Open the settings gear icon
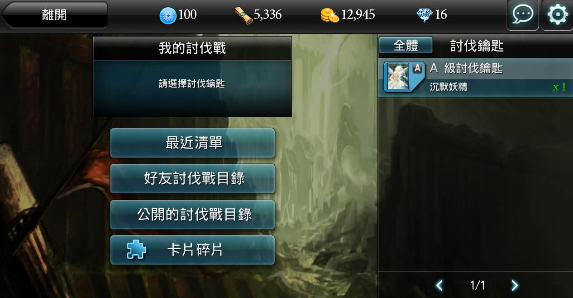Image resolution: width=573 pixels, height=298 pixels. 557,15
